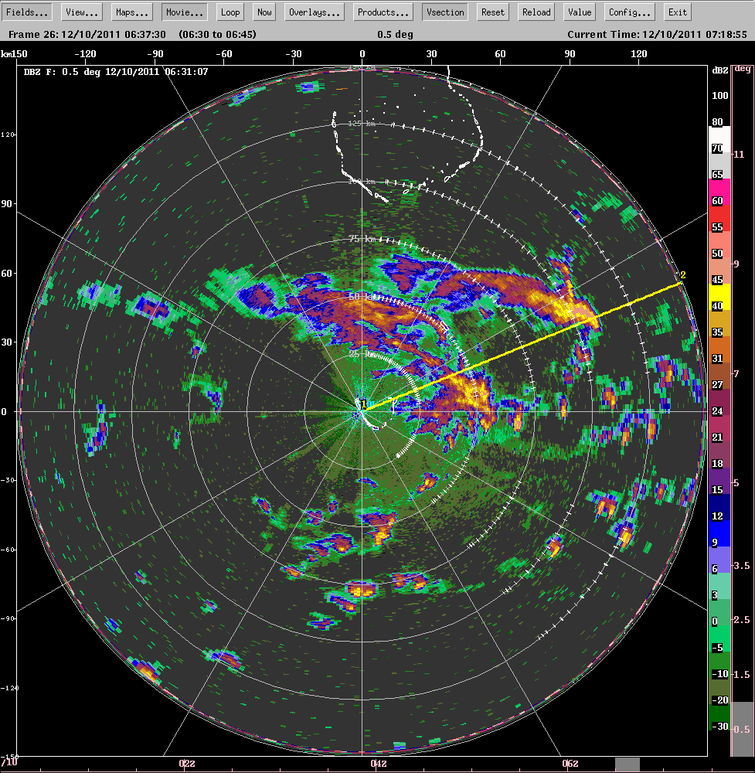Click the dBZ scale label 31
755x773 pixels.
click(717, 359)
